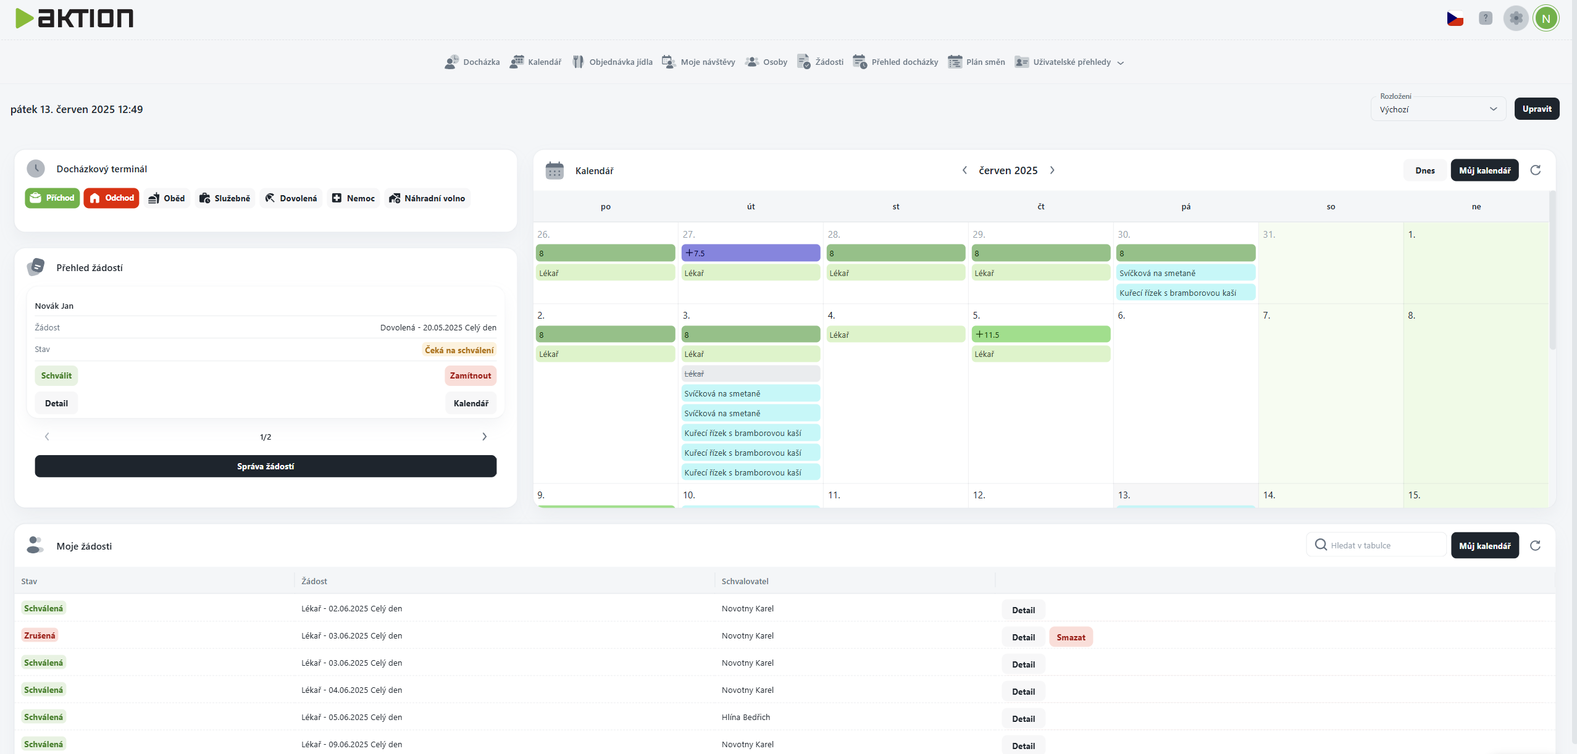
Task: Toggle the Můj kalendář calendar filter
Action: [x=1484, y=170]
